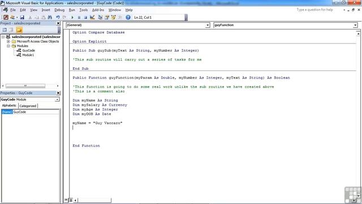Collapse the Modules folder
The width and height of the screenshot is (362, 204).
(x=8, y=46)
